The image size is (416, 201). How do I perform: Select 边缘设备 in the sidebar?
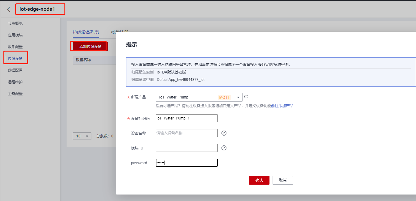(15, 59)
